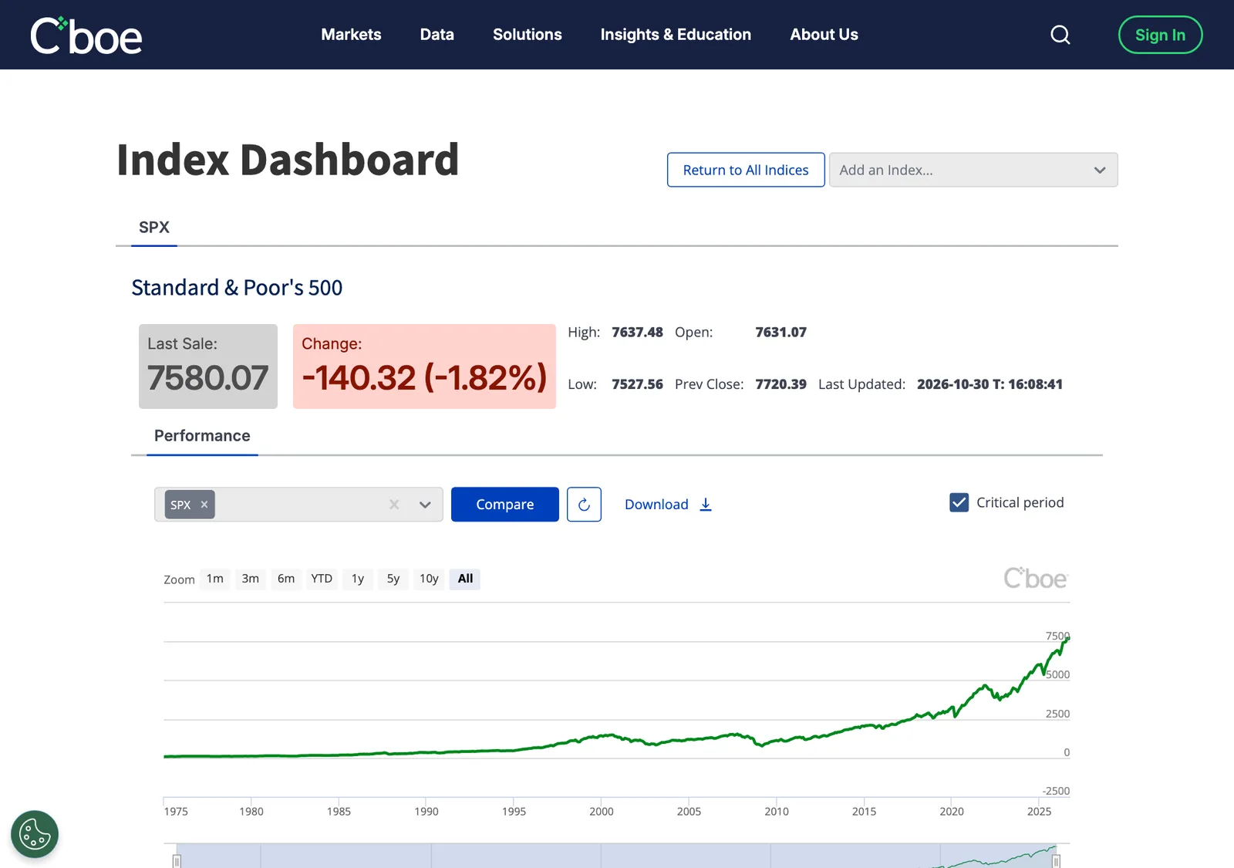Click inside the index compare input field
The height and width of the screenshot is (868, 1234).
[298, 505]
